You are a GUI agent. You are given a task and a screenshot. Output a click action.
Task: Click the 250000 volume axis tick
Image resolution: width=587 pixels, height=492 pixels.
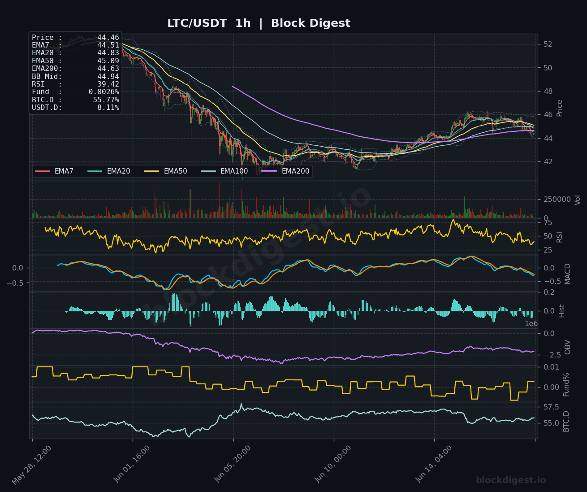click(557, 199)
